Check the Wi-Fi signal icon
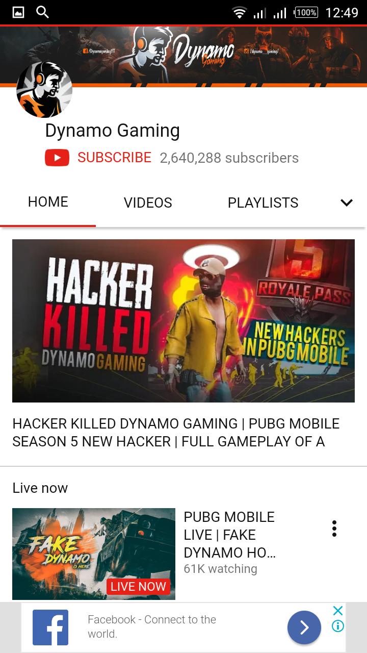 pyautogui.click(x=239, y=12)
